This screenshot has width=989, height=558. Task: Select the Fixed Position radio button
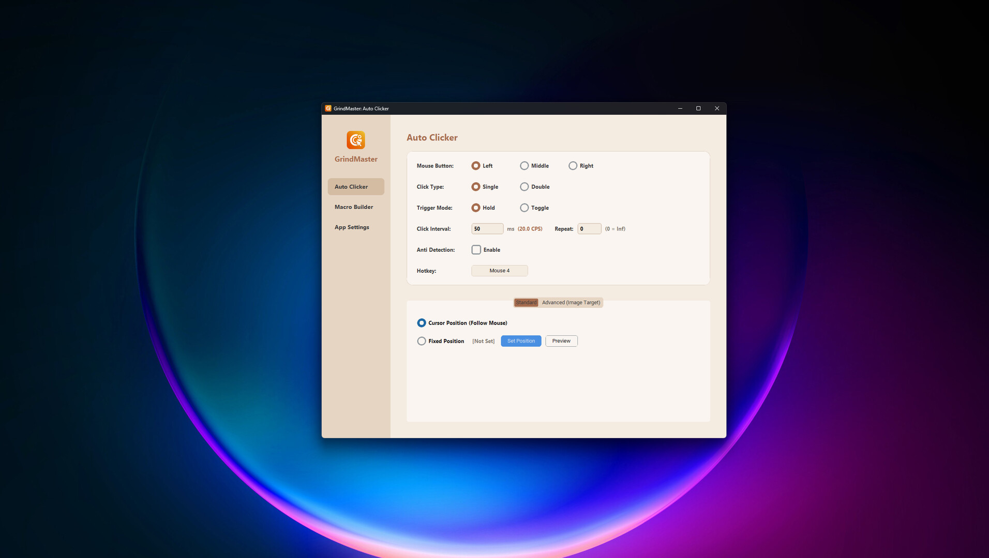click(422, 341)
